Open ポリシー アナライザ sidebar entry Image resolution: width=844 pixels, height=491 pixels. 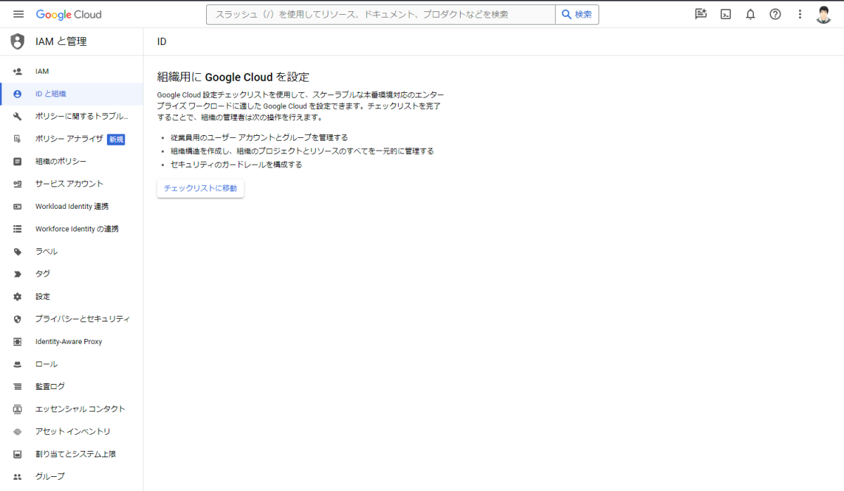coord(71,139)
